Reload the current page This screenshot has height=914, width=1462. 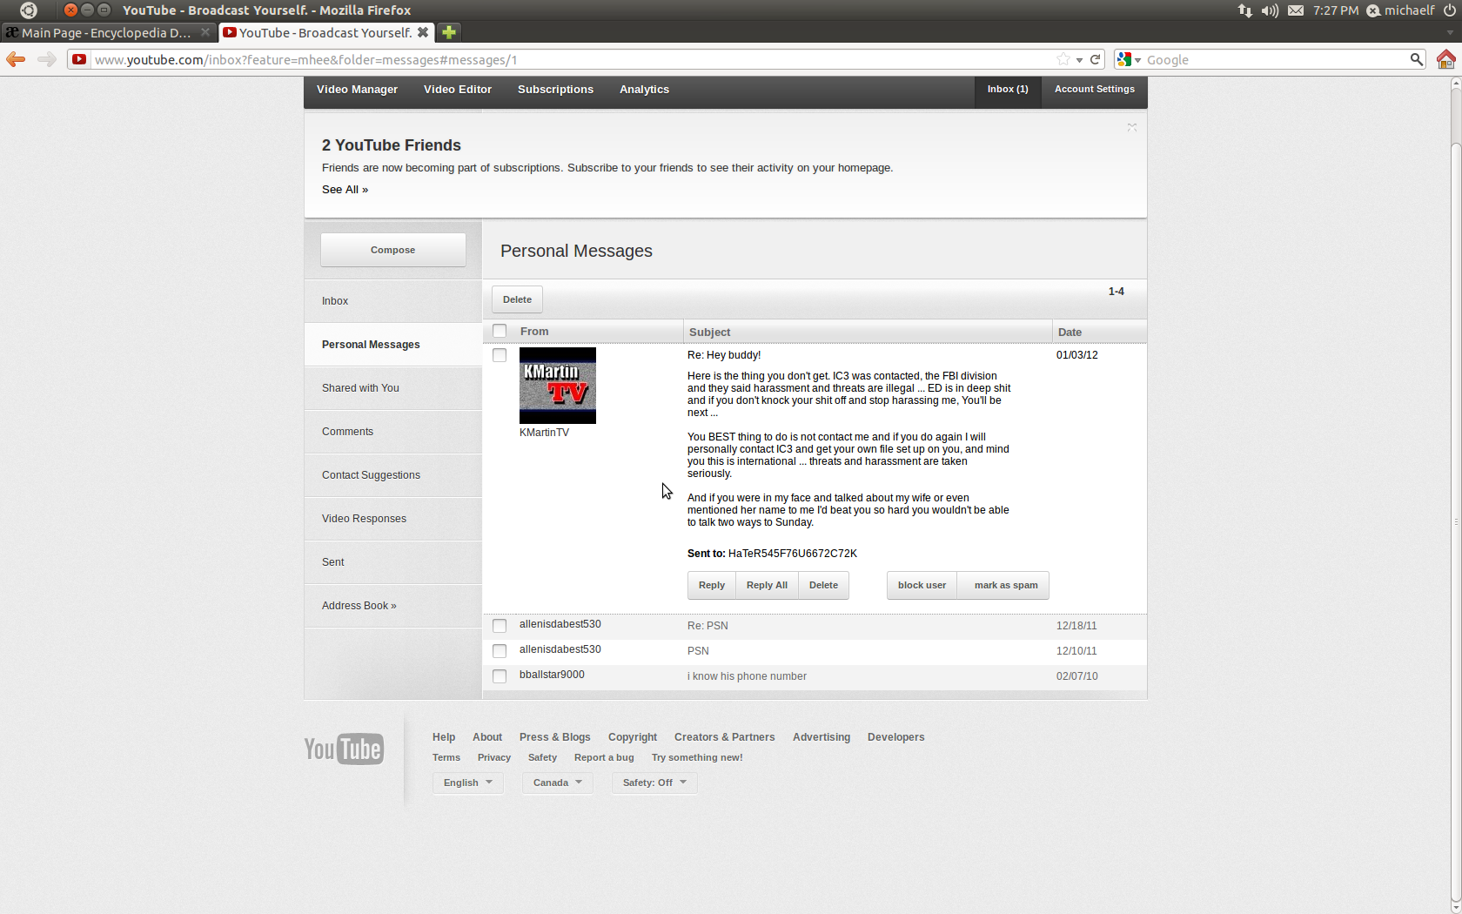click(1095, 59)
